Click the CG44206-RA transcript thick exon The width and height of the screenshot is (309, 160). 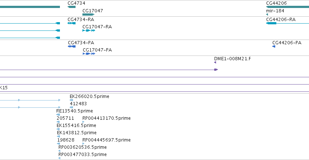tap(271, 23)
